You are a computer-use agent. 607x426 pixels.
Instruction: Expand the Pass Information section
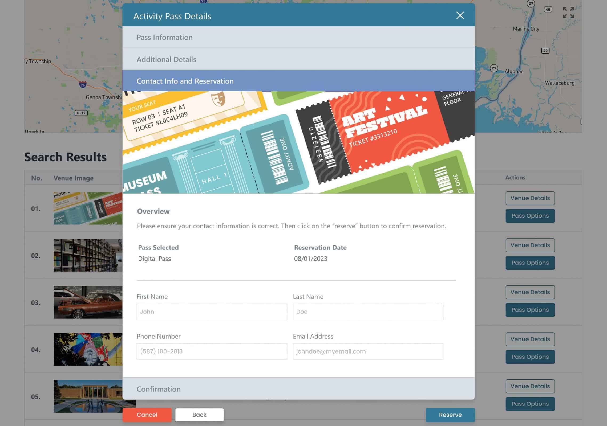point(298,37)
